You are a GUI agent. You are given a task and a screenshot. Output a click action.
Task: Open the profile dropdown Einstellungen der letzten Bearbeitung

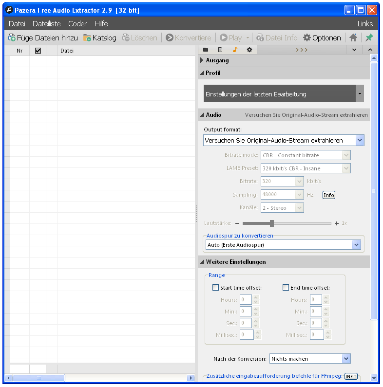point(284,94)
